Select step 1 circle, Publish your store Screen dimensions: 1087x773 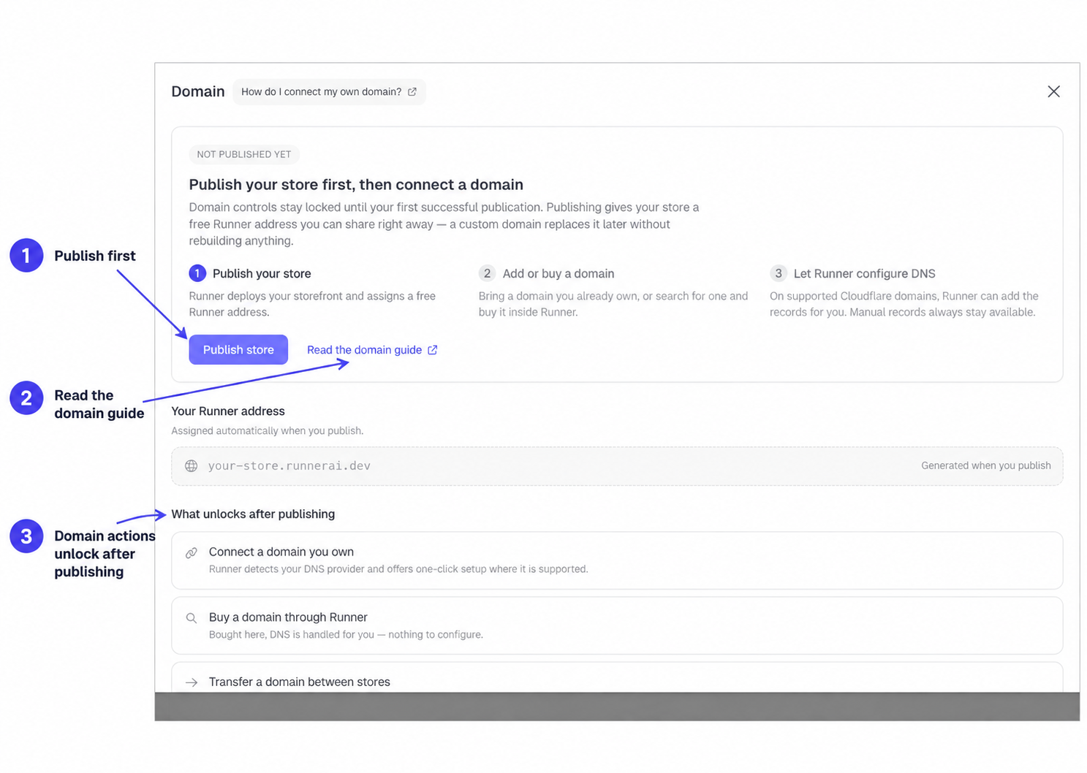(197, 273)
